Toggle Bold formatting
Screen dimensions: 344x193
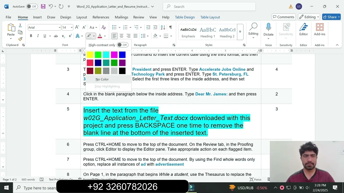[31, 36]
